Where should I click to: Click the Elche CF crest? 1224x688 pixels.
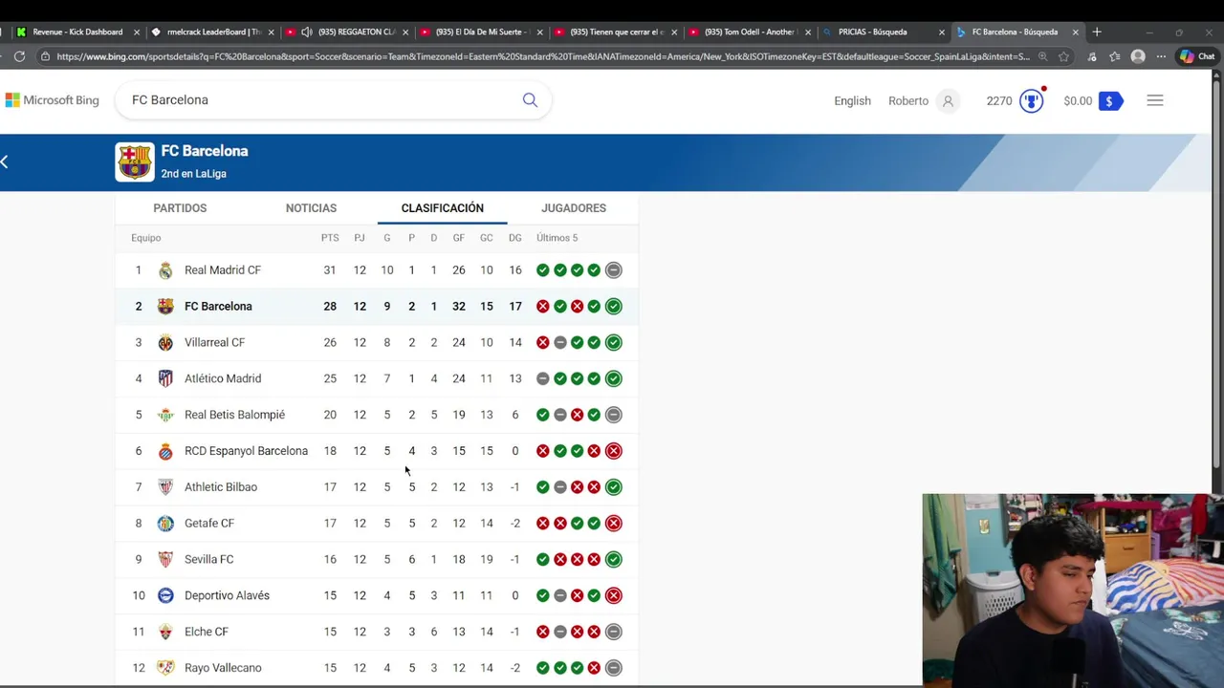click(x=165, y=632)
